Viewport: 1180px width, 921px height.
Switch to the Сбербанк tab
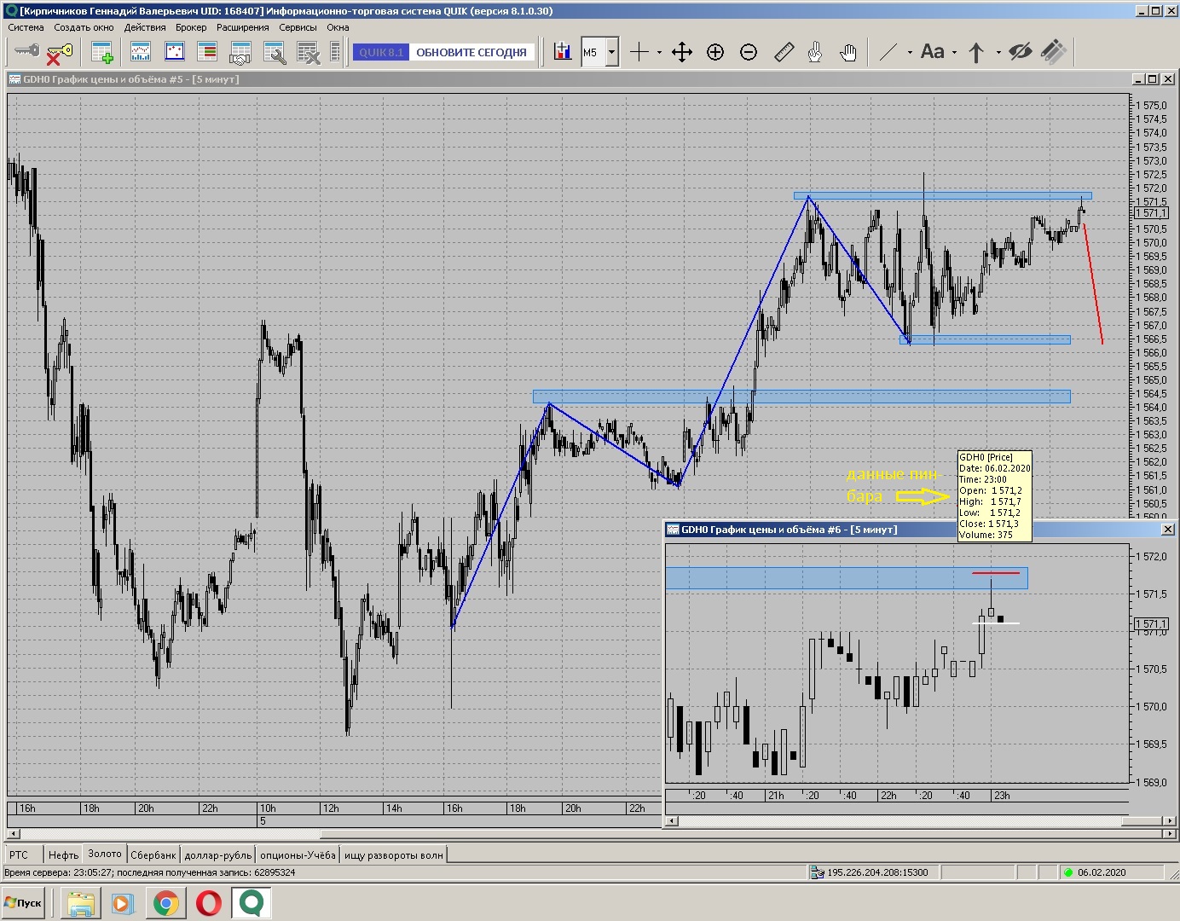153,854
